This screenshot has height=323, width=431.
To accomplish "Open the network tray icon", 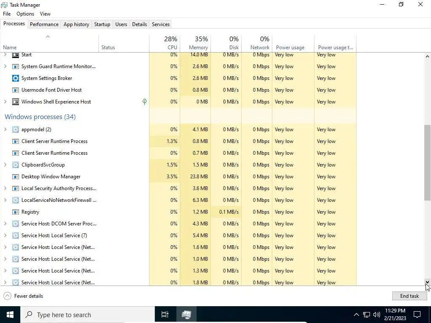I will [x=367, y=315].
